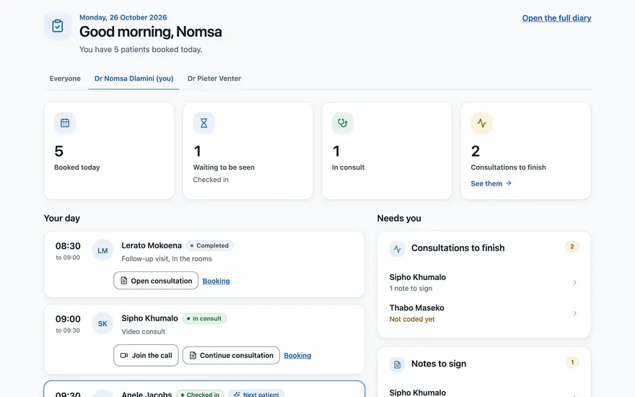The image size is (635, 397).
Task: Open the Booking link for Sipho Khumalo
Action: pos(297,355)
